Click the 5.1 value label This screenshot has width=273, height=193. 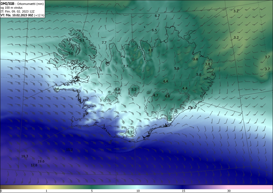pyautogui.click(x=82, y=40)
